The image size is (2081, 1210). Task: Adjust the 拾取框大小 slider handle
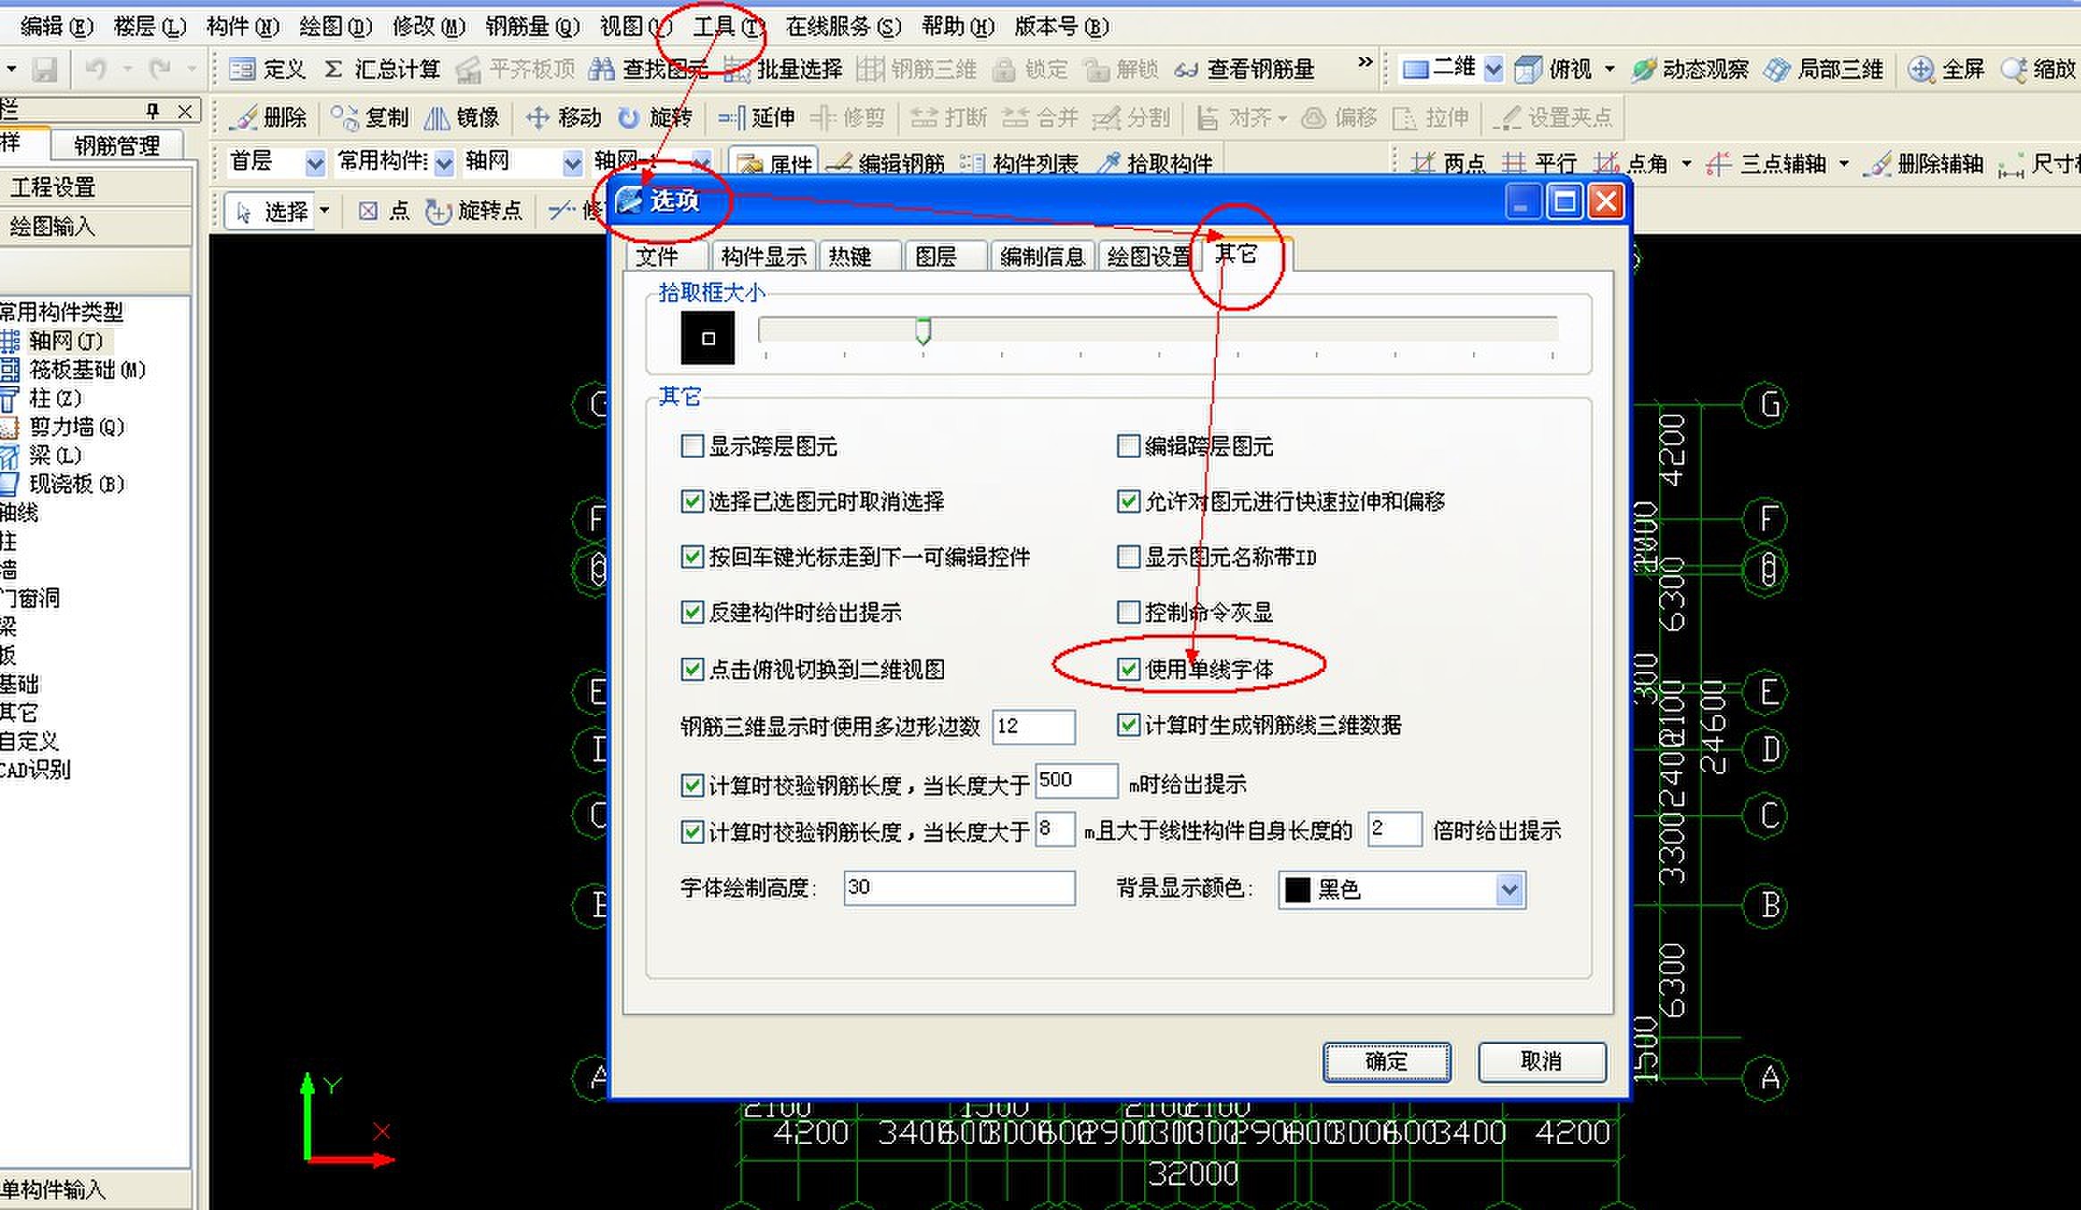click(x=923, y=332)
